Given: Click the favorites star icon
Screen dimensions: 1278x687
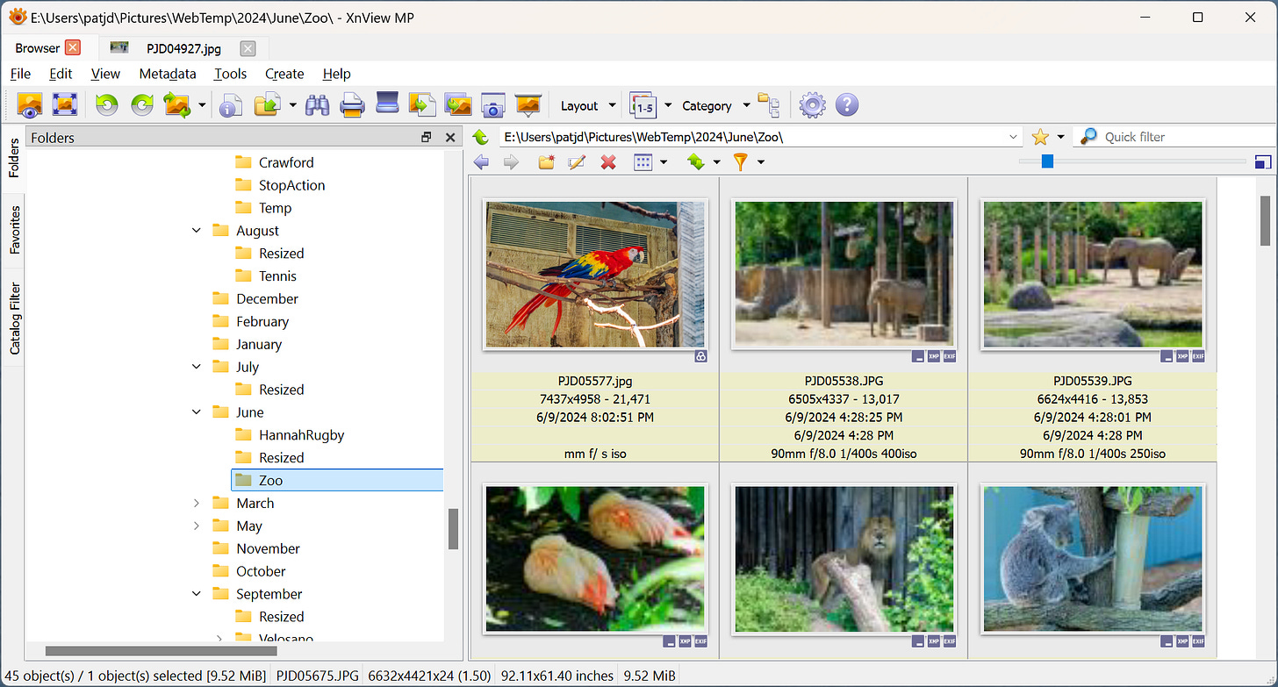Looking at the screenshot, I should coord(1040,137).
